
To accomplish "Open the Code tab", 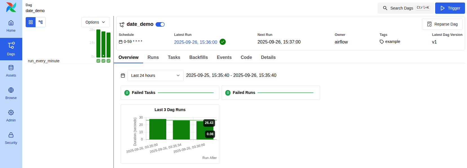I will pyautogui.click(x=246, y=57).
